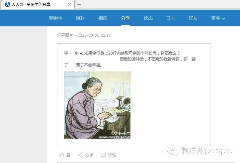Click the share arrow icon below the post
Viewport: 240px width, 163px height.
pyautogui.click(x=81, y=155)
